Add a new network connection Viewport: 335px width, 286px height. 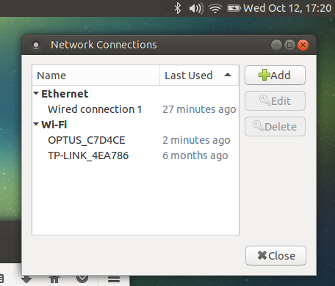tap(275, 76)
